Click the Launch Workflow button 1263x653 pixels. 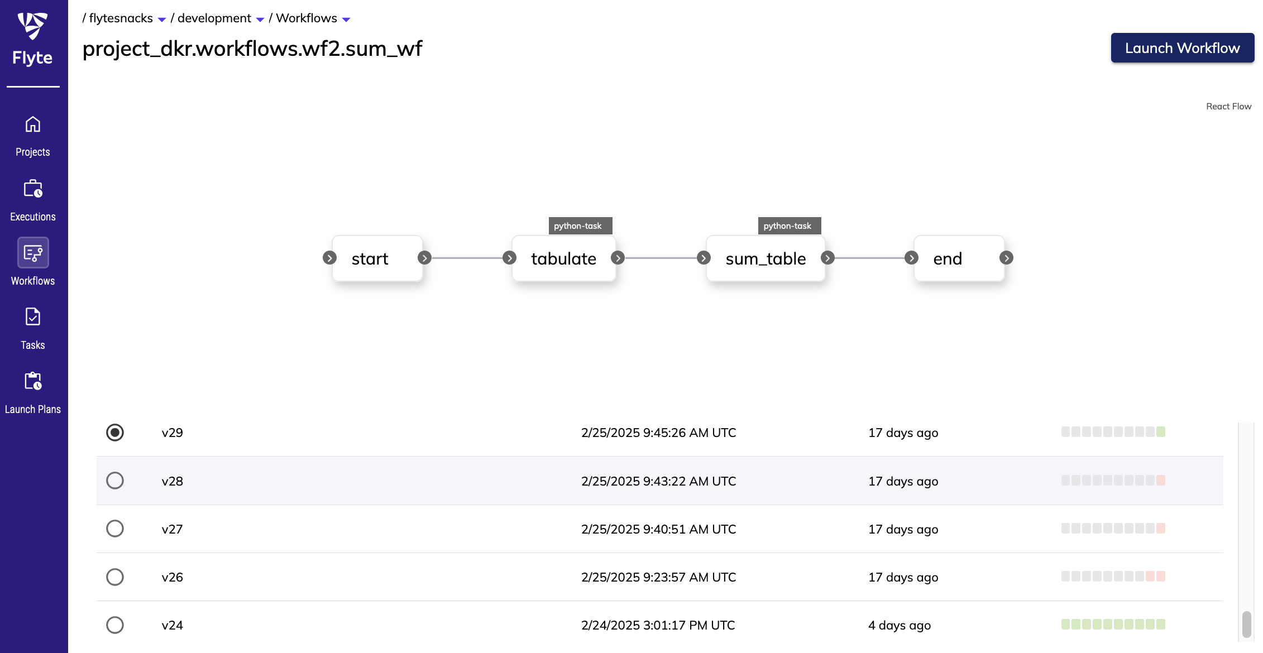click(x=1183, y=48)
